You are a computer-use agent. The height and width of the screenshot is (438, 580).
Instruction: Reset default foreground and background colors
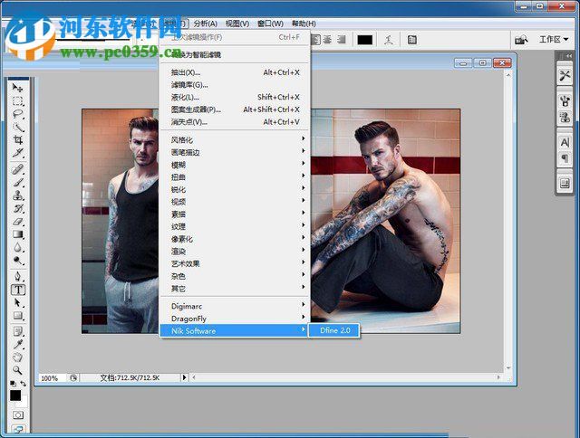click(x=13, y=384)
